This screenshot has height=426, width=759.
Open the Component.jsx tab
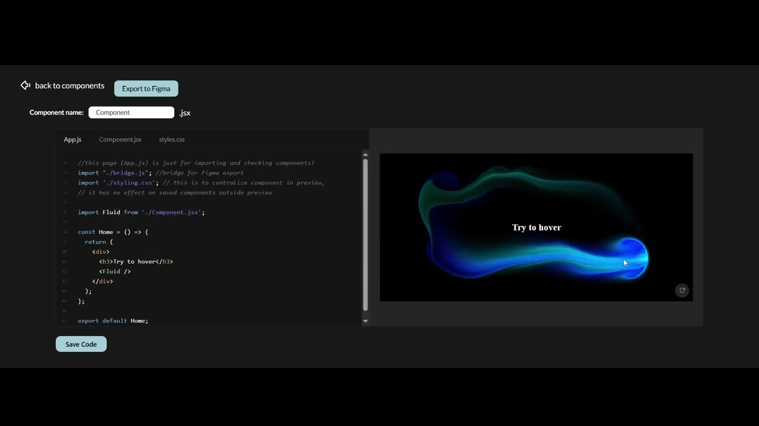coord(120,140)
